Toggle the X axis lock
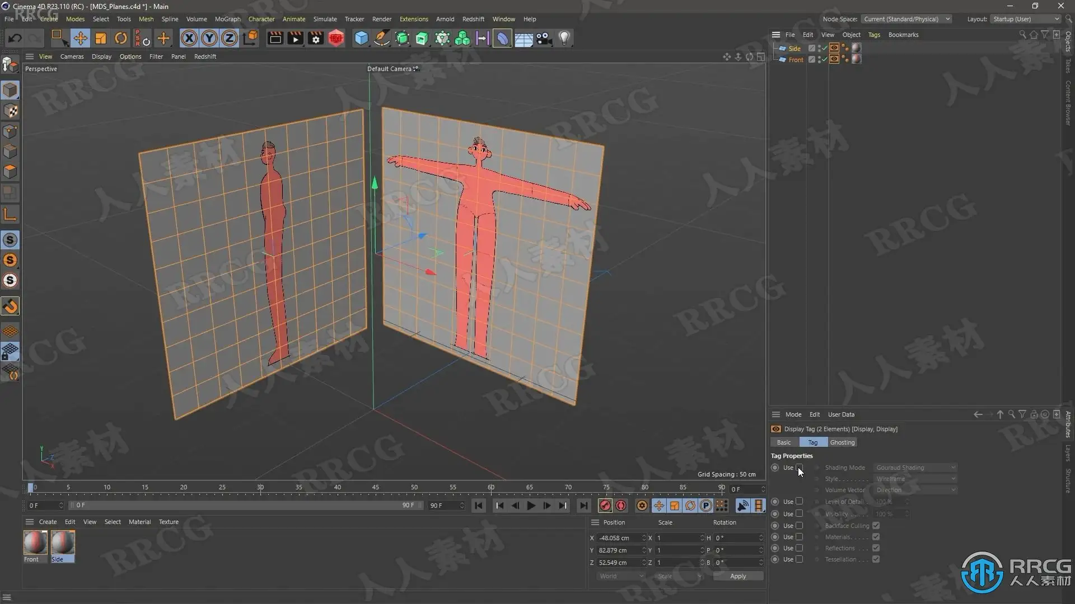Viewport: 1075px width, 604px height. (189, 38)
